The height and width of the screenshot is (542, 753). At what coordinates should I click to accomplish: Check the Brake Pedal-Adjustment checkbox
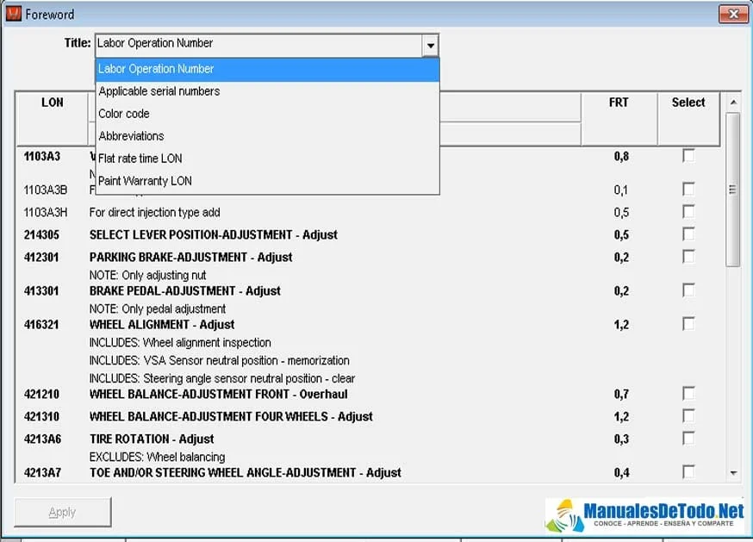click(x=688, y=290)
